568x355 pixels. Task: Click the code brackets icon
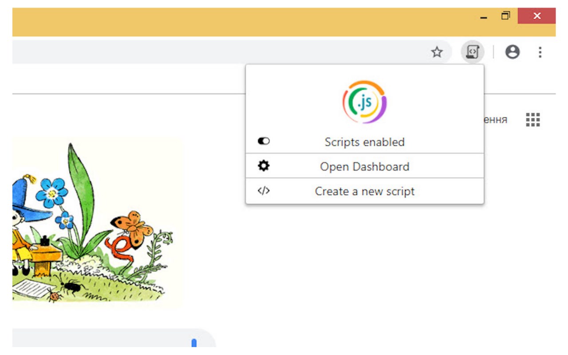point(264,191)
